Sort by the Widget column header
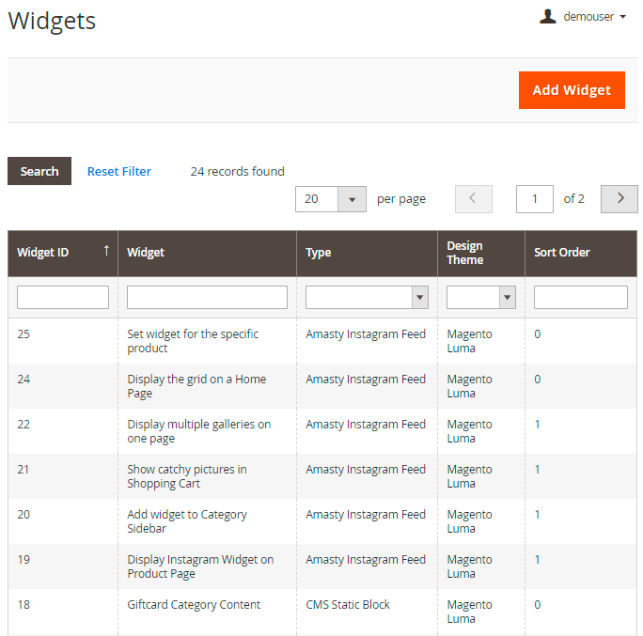Screen dimensions: 643x636 (146, 252)
